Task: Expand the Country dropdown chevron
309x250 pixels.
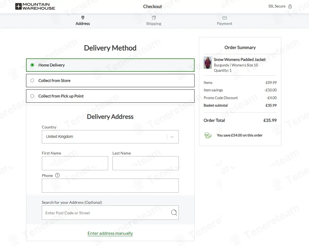Action: [172, 137]
